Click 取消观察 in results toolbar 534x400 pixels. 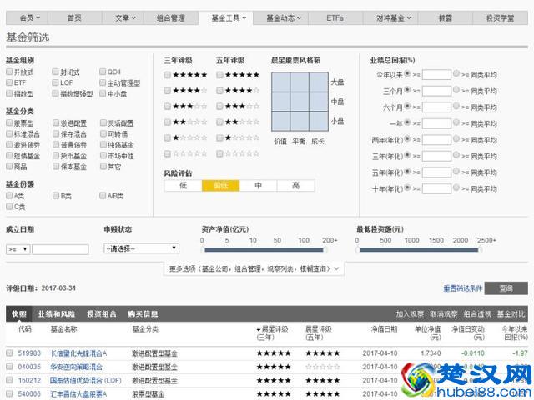coord(443,314)
